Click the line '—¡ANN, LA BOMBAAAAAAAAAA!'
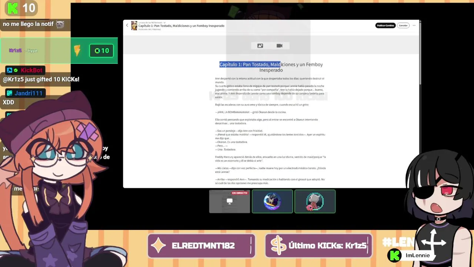474x267 pixels. point(251,112)
